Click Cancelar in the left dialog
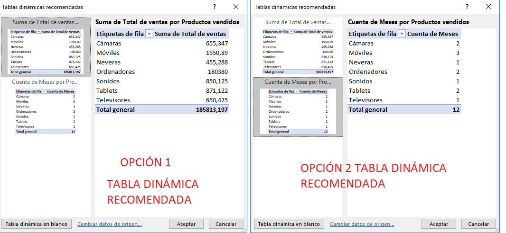 click(x=226, y=224)
